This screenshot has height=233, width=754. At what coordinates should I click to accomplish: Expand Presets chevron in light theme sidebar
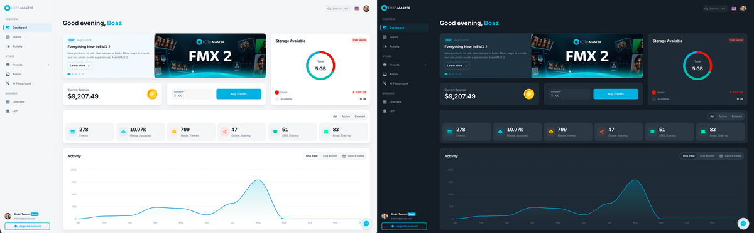pyautogui.click(x=48, y=65)
